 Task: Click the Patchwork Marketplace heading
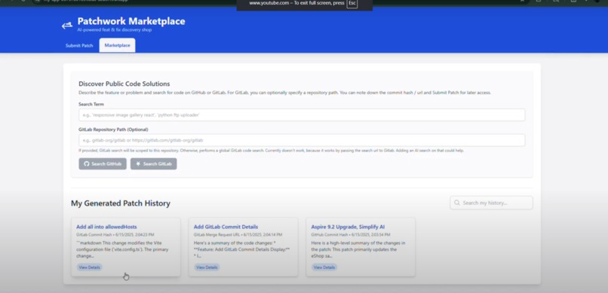131,21
